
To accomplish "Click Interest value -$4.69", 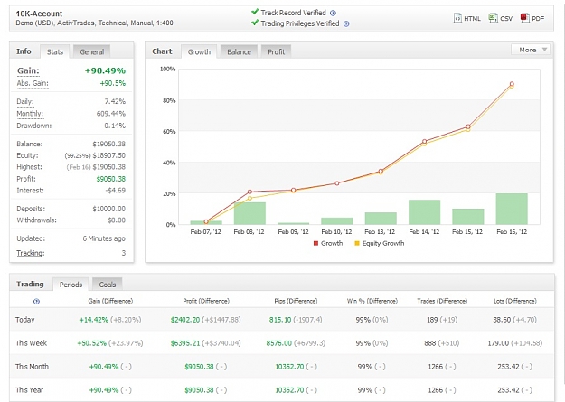I will 116,191.
